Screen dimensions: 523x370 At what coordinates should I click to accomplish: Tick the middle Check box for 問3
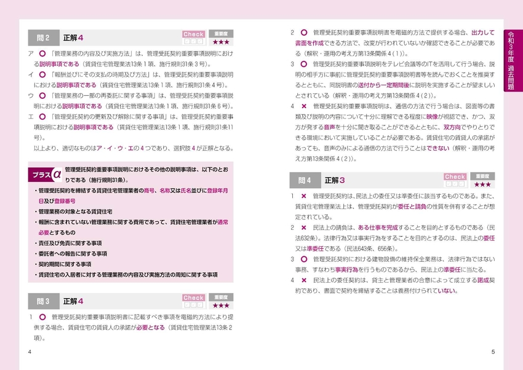[x=193, y=305]
